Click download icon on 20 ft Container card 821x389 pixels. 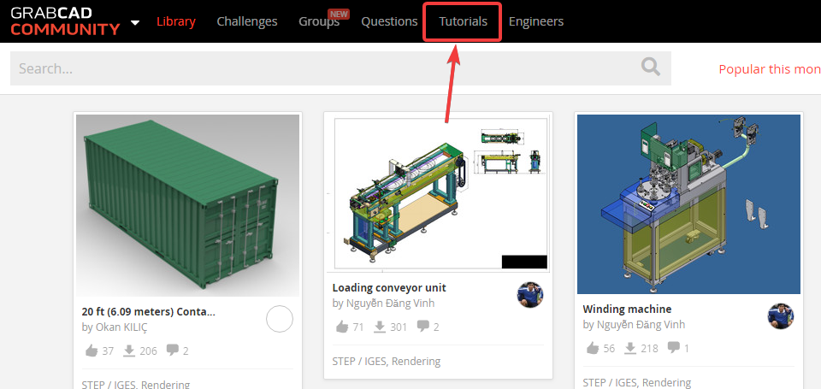[x=130, y=351]
